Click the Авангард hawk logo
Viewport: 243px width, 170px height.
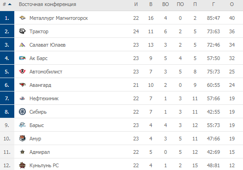tap(22, 85)
